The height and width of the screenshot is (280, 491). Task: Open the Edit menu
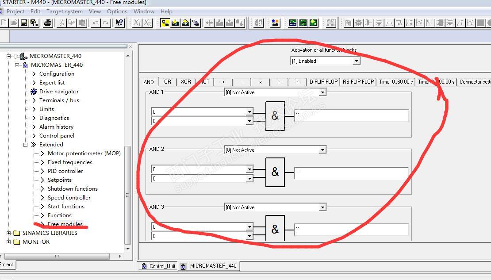pos(35,11)
